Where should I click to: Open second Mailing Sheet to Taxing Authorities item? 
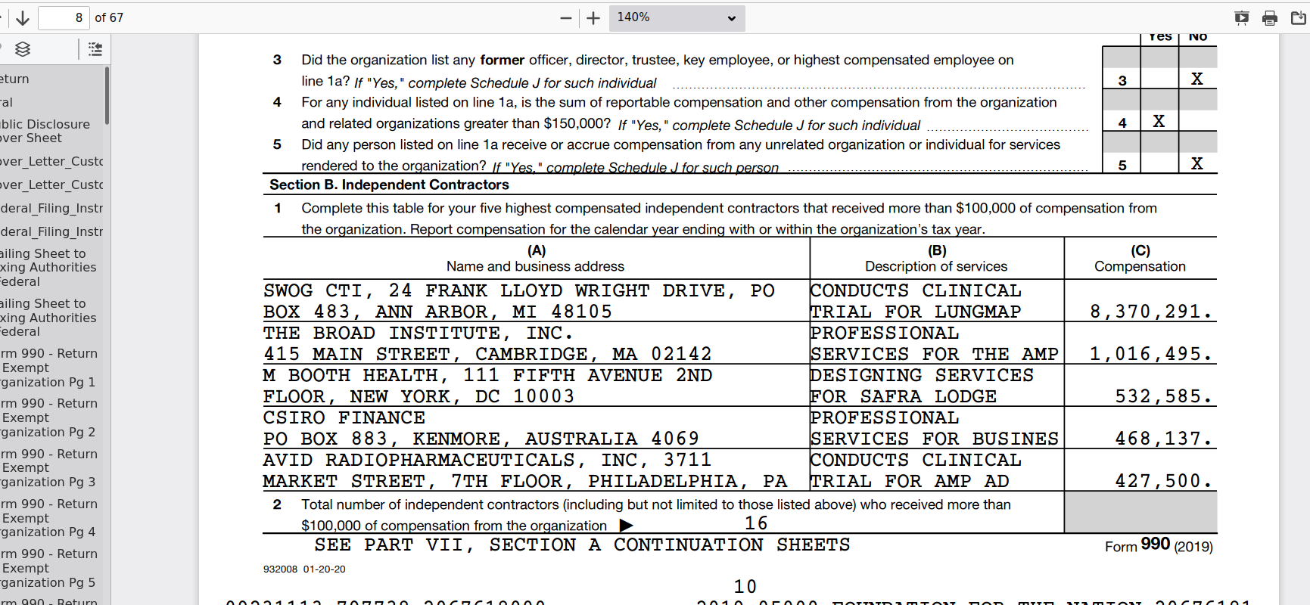(48, 318)
